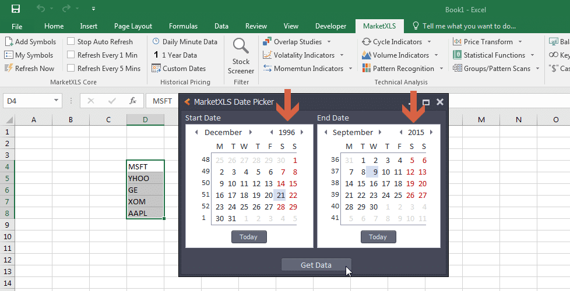570x291 pixels.
Task: Open the Developer ribbon tab
Action: pos(330,26)
